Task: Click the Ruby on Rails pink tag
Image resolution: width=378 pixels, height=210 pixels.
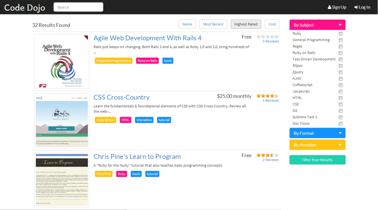Action: [147, 61]
